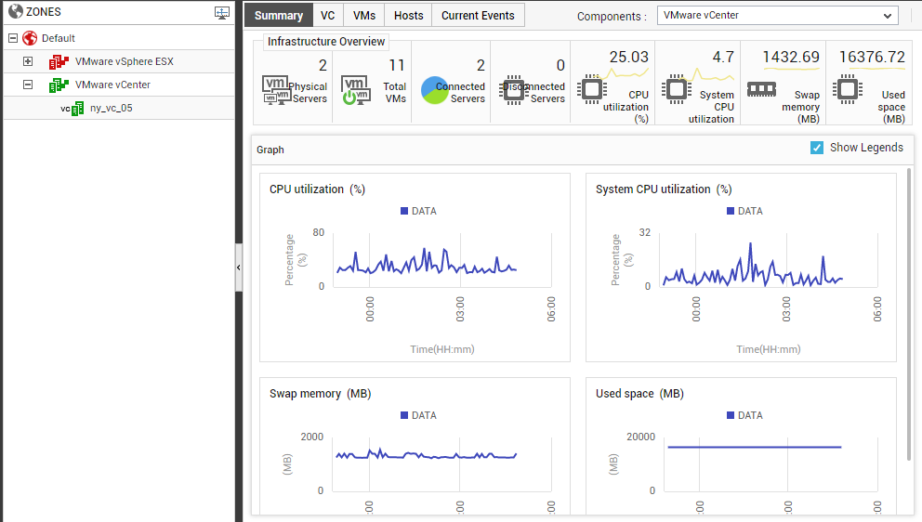Screen dimensions: 922x522
Task: Open the VMs tab
Action: coord(364,15)
